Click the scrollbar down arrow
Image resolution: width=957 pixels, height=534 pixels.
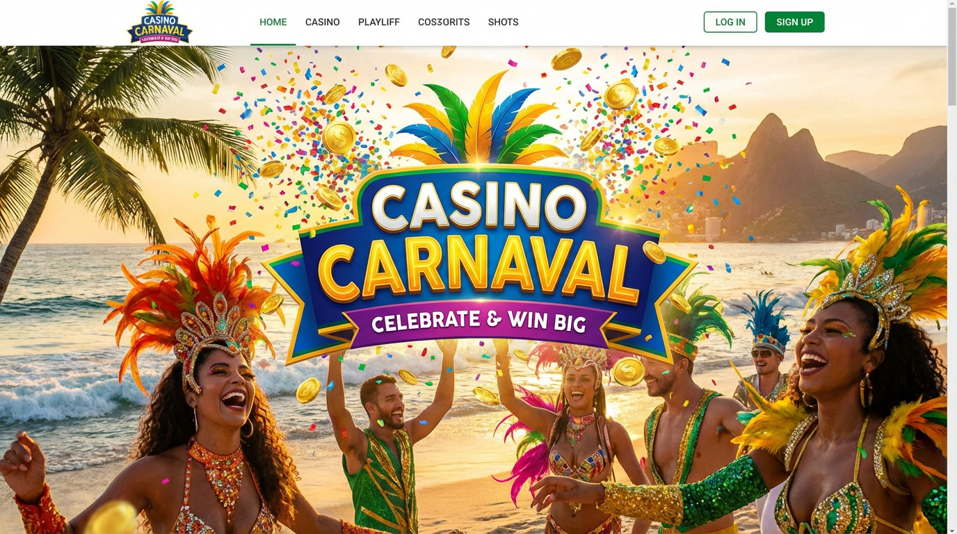pos(952,530)
